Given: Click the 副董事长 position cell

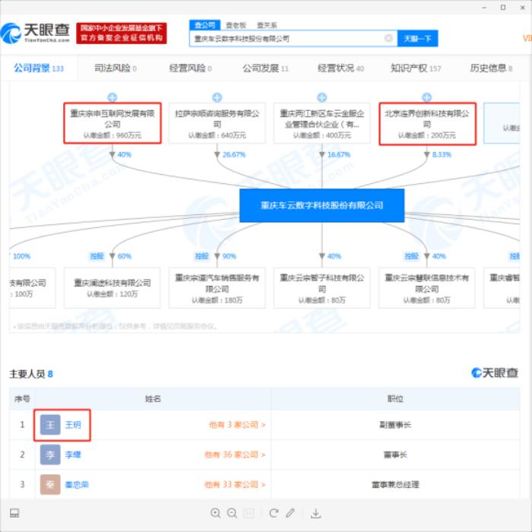Looking at the screenshot, I should [x=395, y=425].
